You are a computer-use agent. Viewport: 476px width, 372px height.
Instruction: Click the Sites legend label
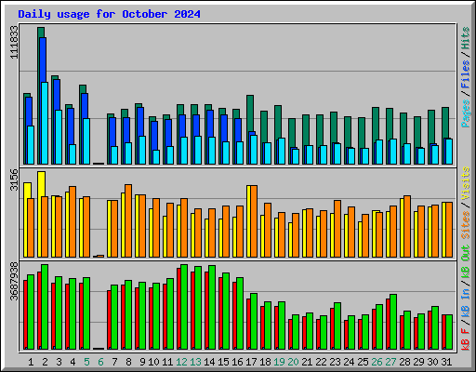(x=466, y=225)
